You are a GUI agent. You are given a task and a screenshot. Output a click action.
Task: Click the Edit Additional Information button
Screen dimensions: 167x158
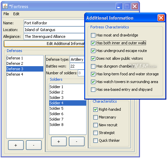click(x=44, y=44)
